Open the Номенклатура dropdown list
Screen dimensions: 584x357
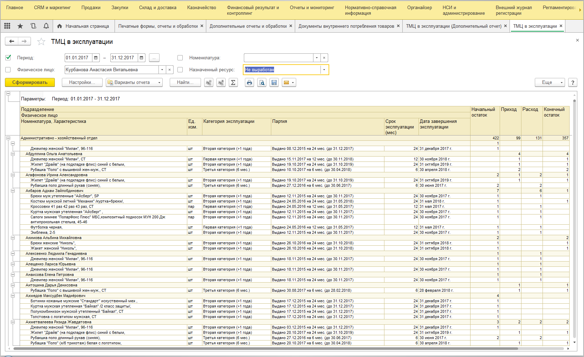(317, 58)
